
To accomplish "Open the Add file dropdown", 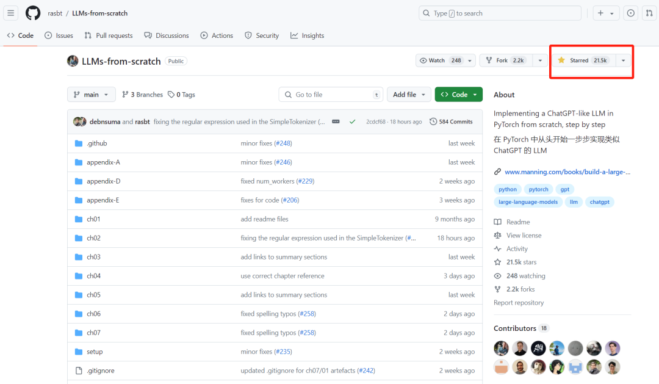I will click(409, 95).
